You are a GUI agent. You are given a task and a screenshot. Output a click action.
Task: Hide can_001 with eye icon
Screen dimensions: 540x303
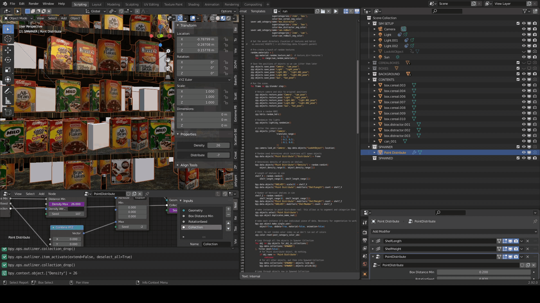point(524,141)
